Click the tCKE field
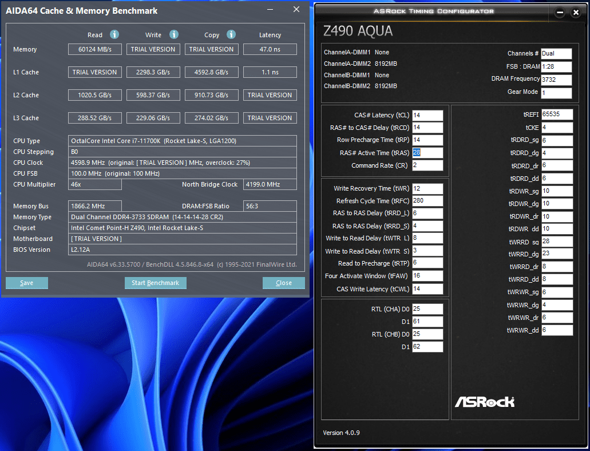Viewport: 590px width, 451px height. 557,128
